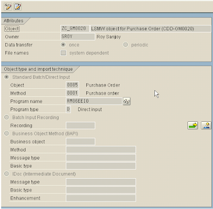Viewport: 213px width, 209px height.
Task: Click the Program name field RM06EEI0
Action: click(x=94, y=101)
